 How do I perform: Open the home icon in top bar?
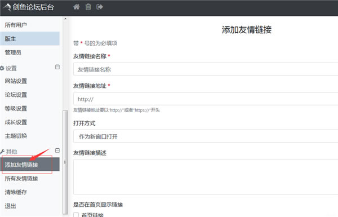pyautogui.click(x=76, y=7)
